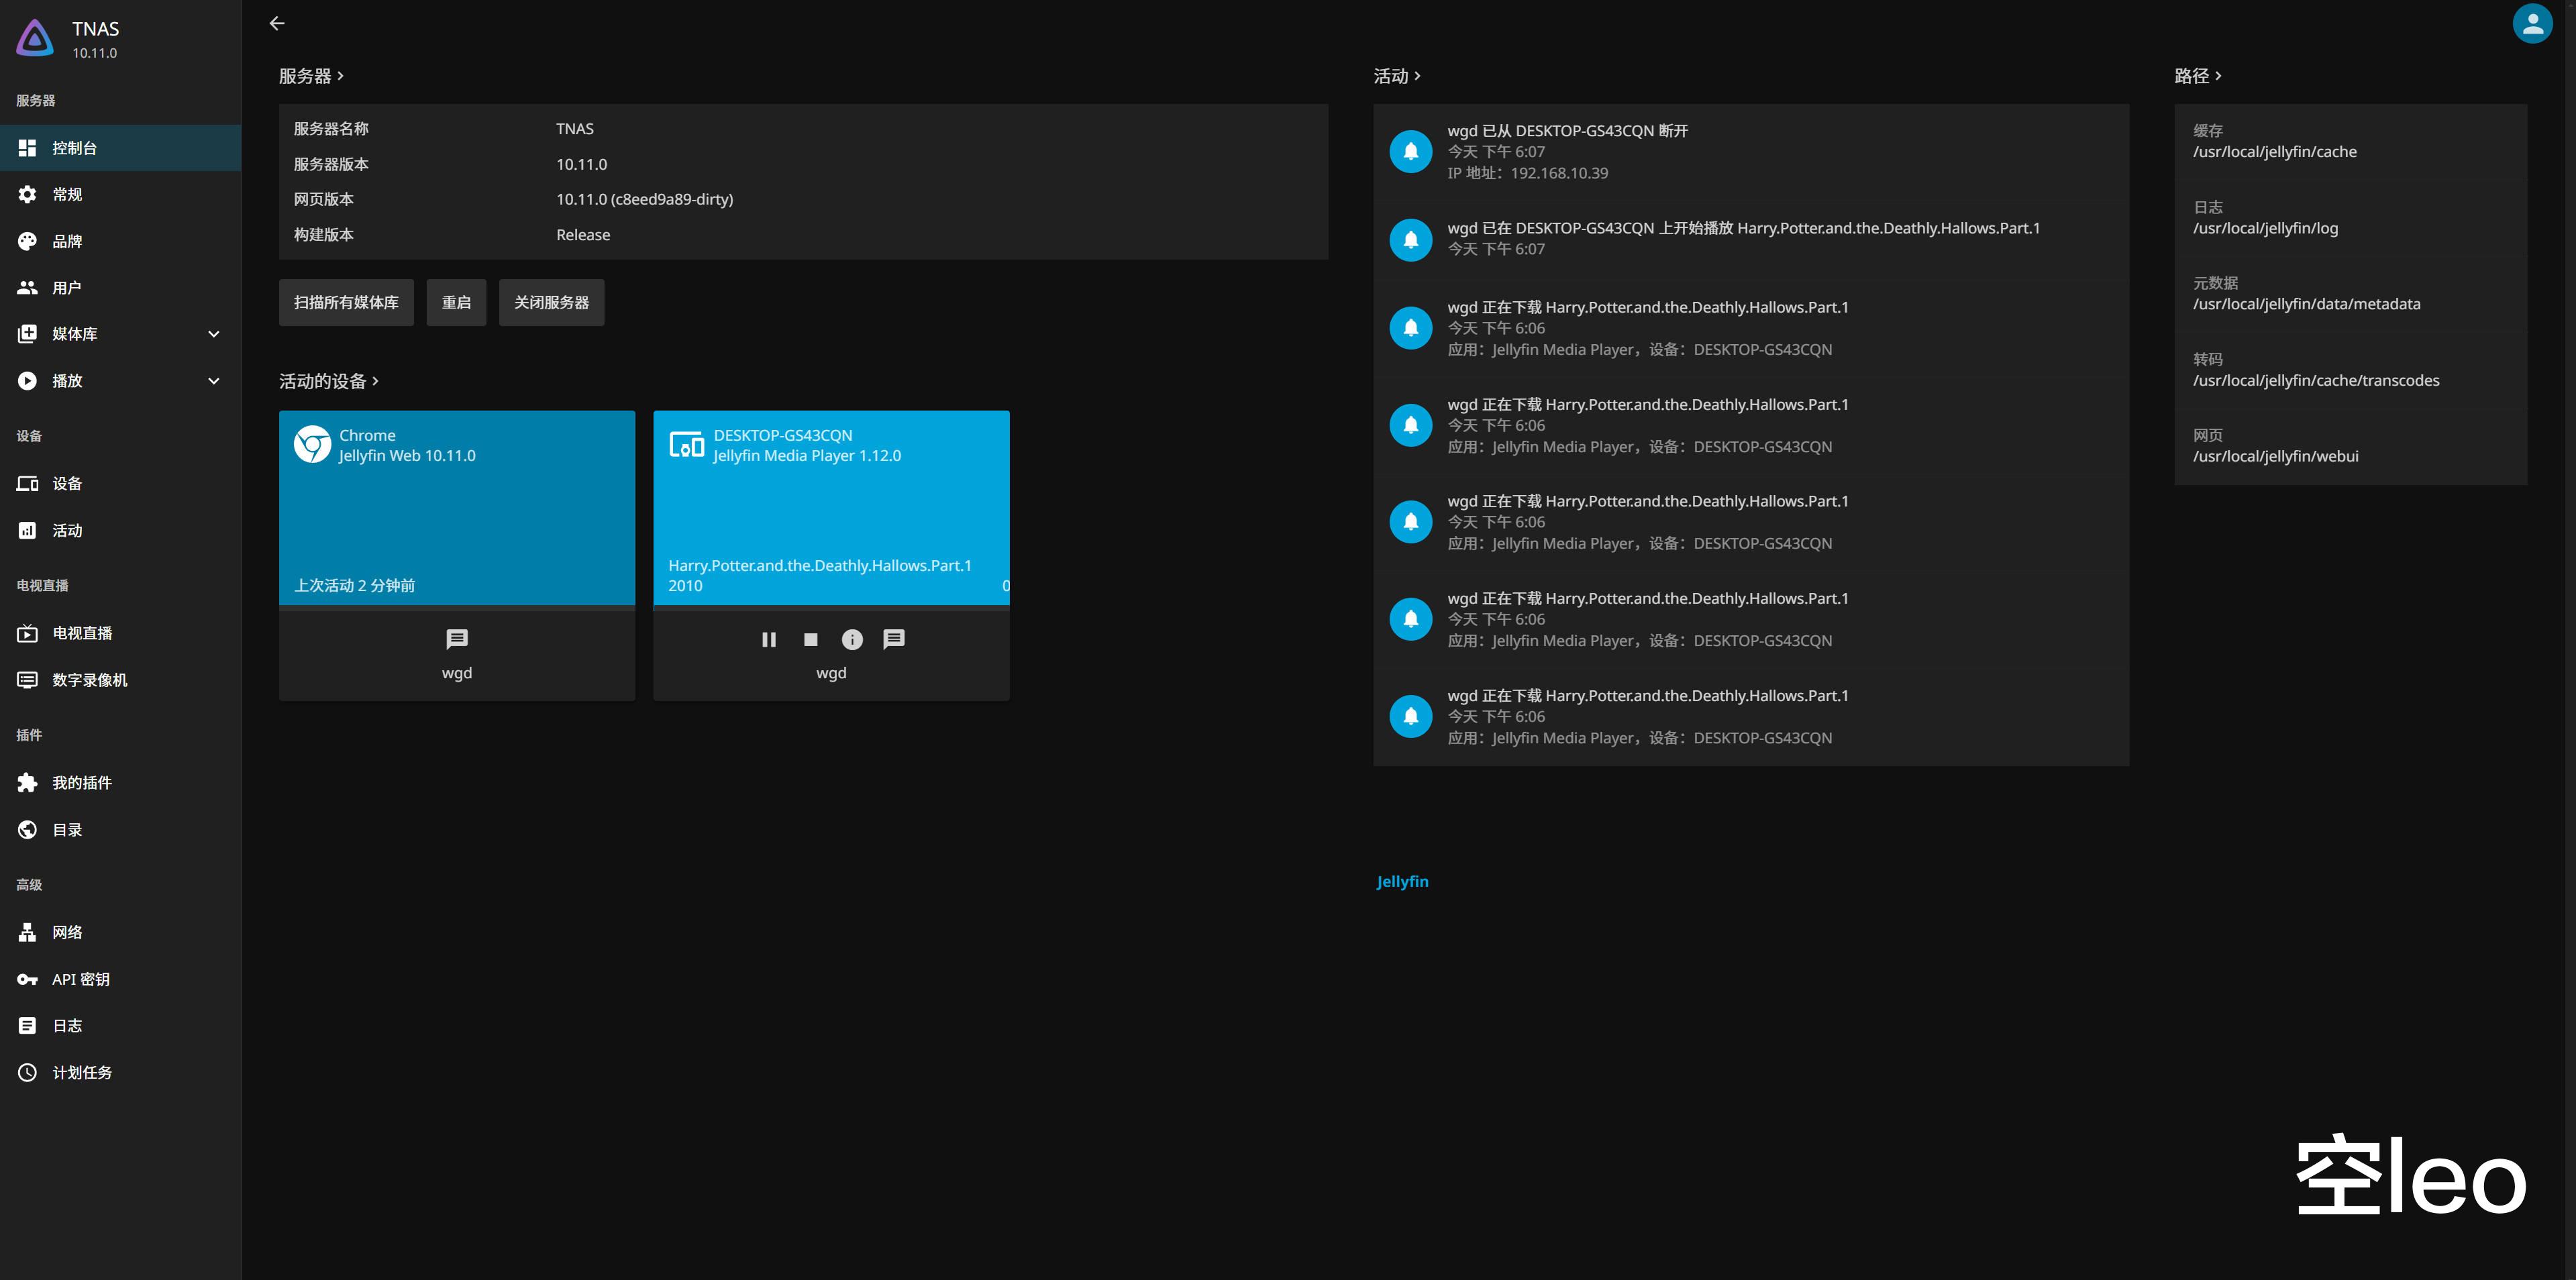Open 计划任务 from the sidebar
This screenshot has height=1280, width=2576.
click(x=82, y=1072)
